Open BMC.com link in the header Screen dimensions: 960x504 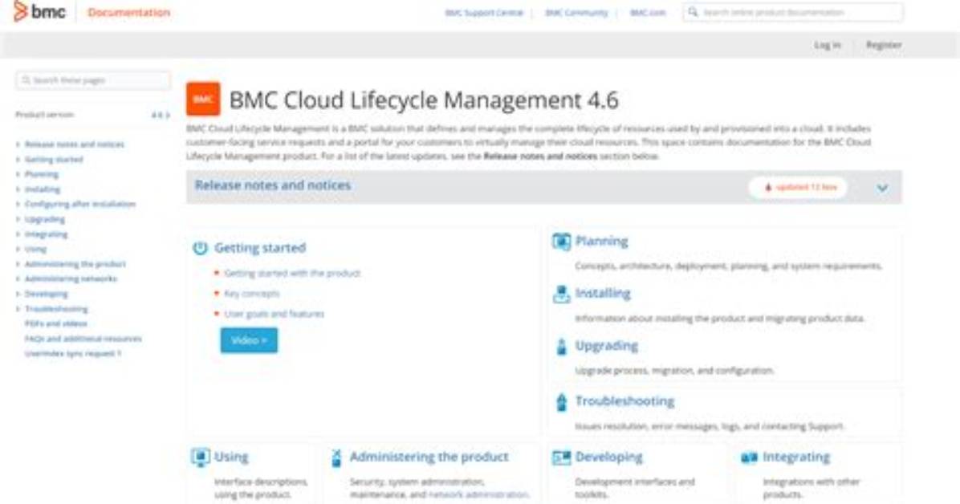tap(647, 12)
